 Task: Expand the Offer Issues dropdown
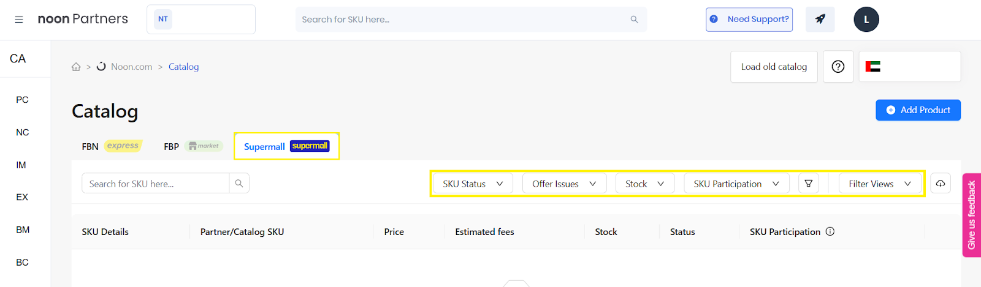tap(564, 184)
